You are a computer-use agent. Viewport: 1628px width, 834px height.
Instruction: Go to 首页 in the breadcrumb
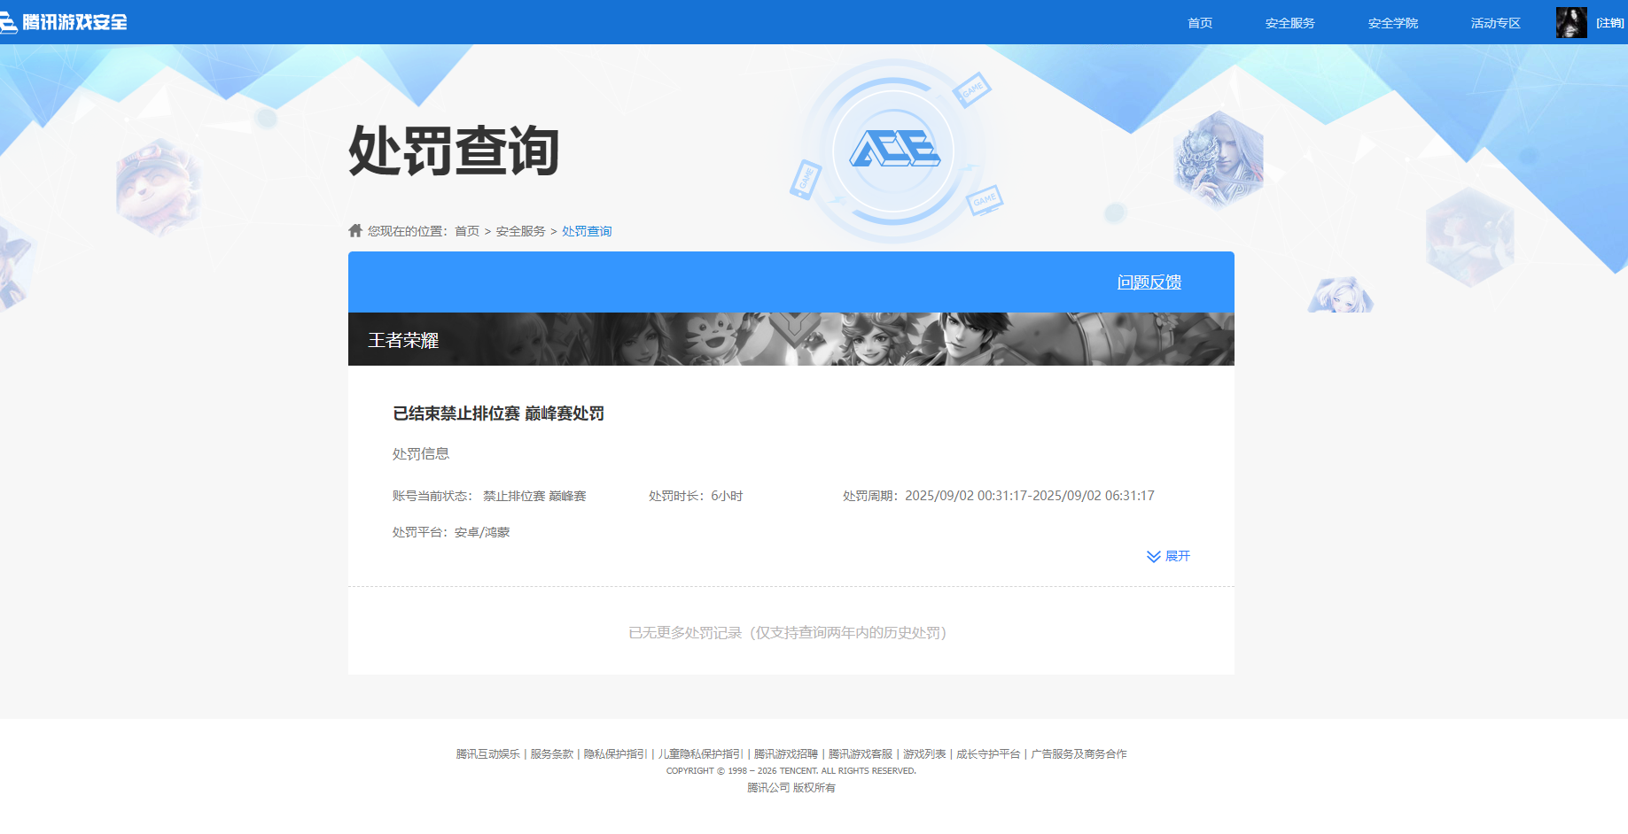point(467,231)
